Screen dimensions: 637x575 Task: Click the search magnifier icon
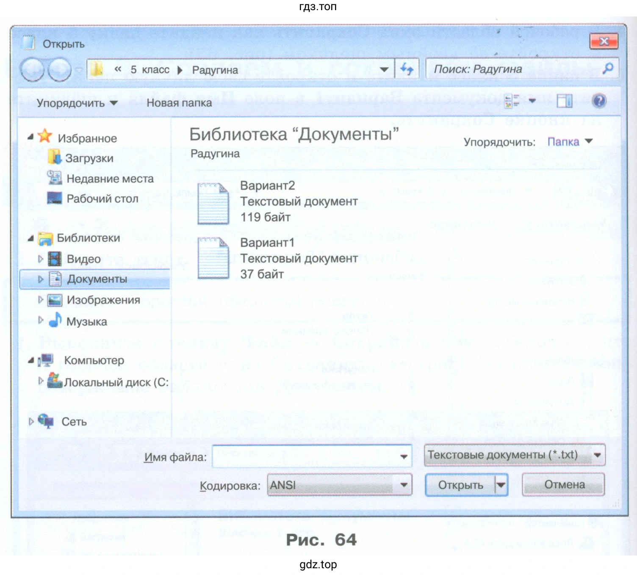[608, 69]
